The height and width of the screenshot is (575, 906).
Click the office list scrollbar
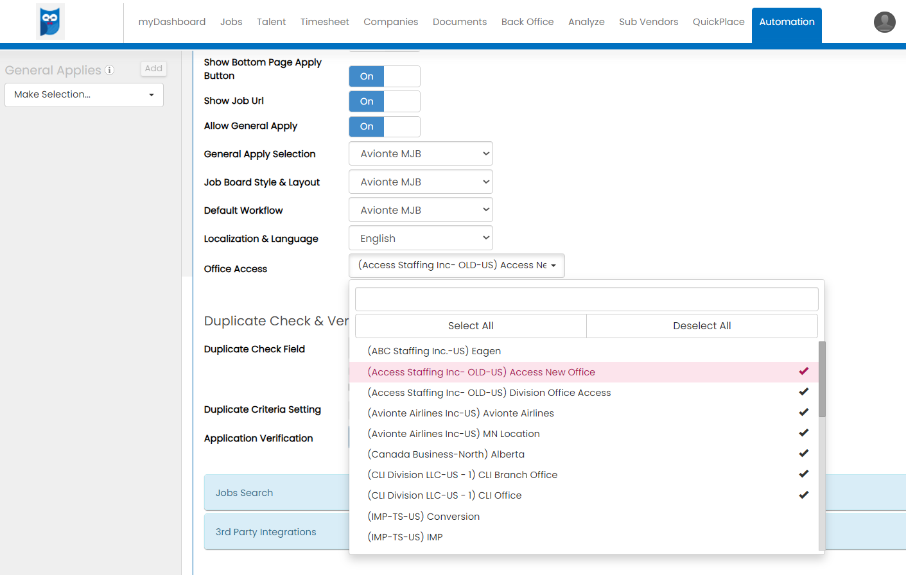click(822, 379)
